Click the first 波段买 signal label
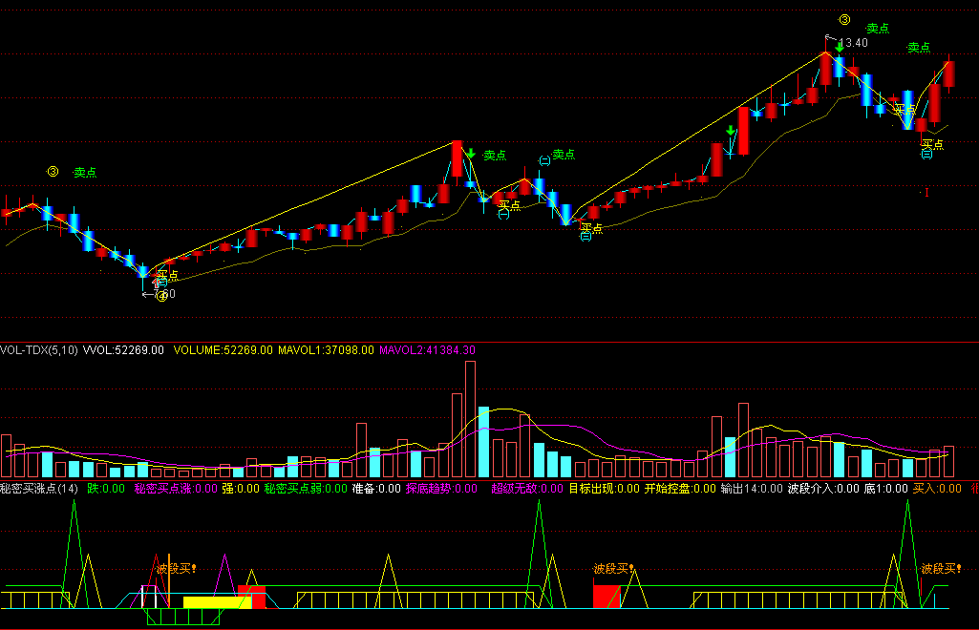This screenshot has height=630, width=979. point(177,568)
